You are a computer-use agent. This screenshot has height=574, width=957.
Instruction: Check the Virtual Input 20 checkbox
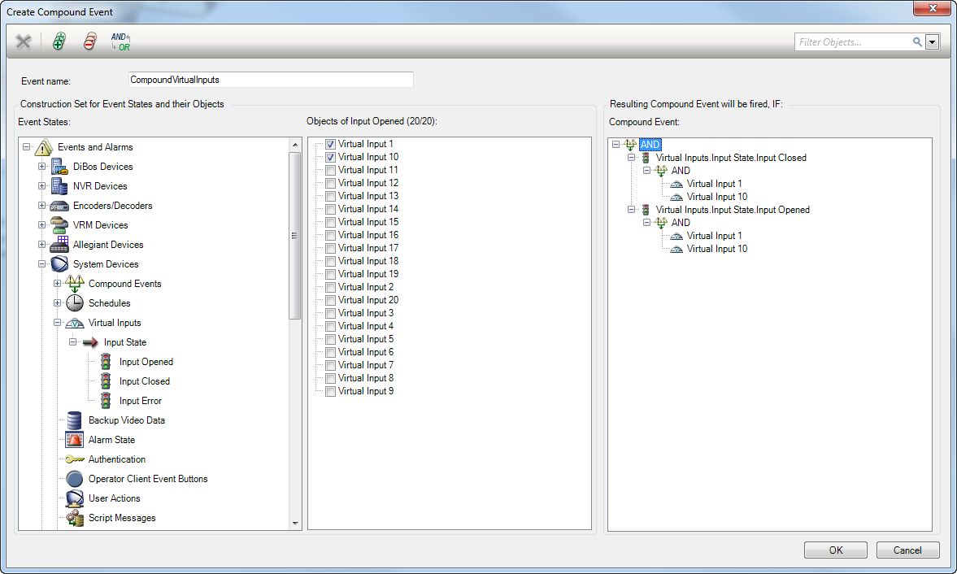pos(330,300)
